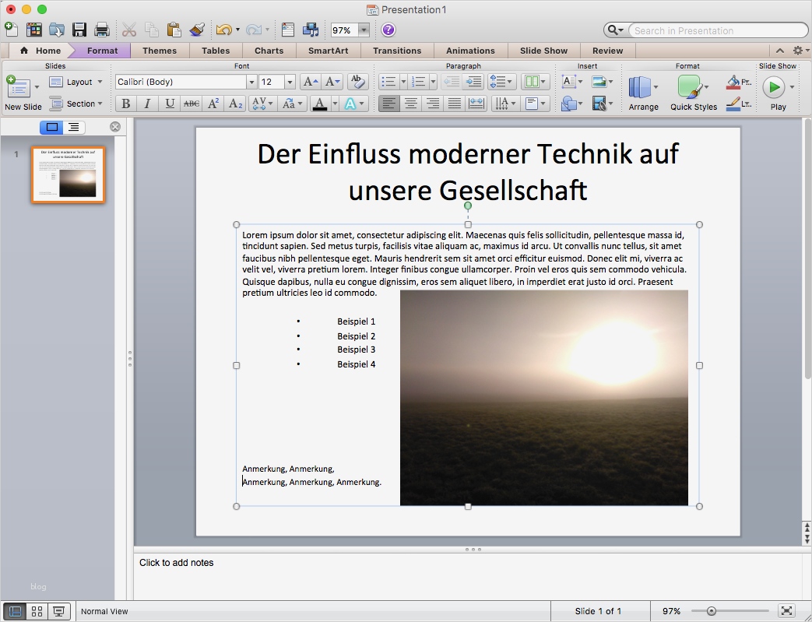Open the Format Painter tool

(197, 30)
